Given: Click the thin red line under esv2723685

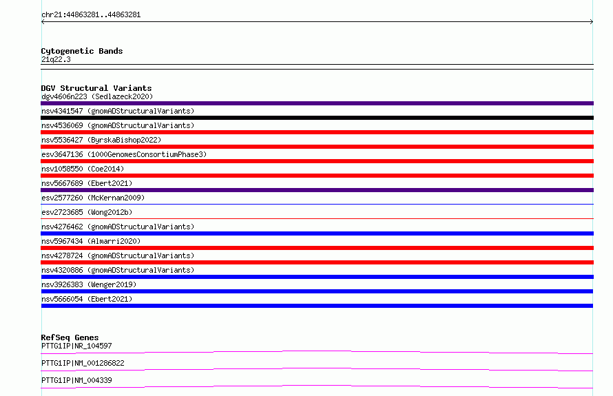Looking at the screenshot, I should (317, 218).
